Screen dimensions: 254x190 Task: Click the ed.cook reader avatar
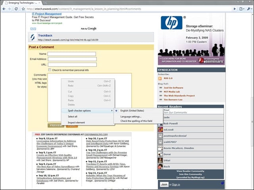(x=160, y=129)
